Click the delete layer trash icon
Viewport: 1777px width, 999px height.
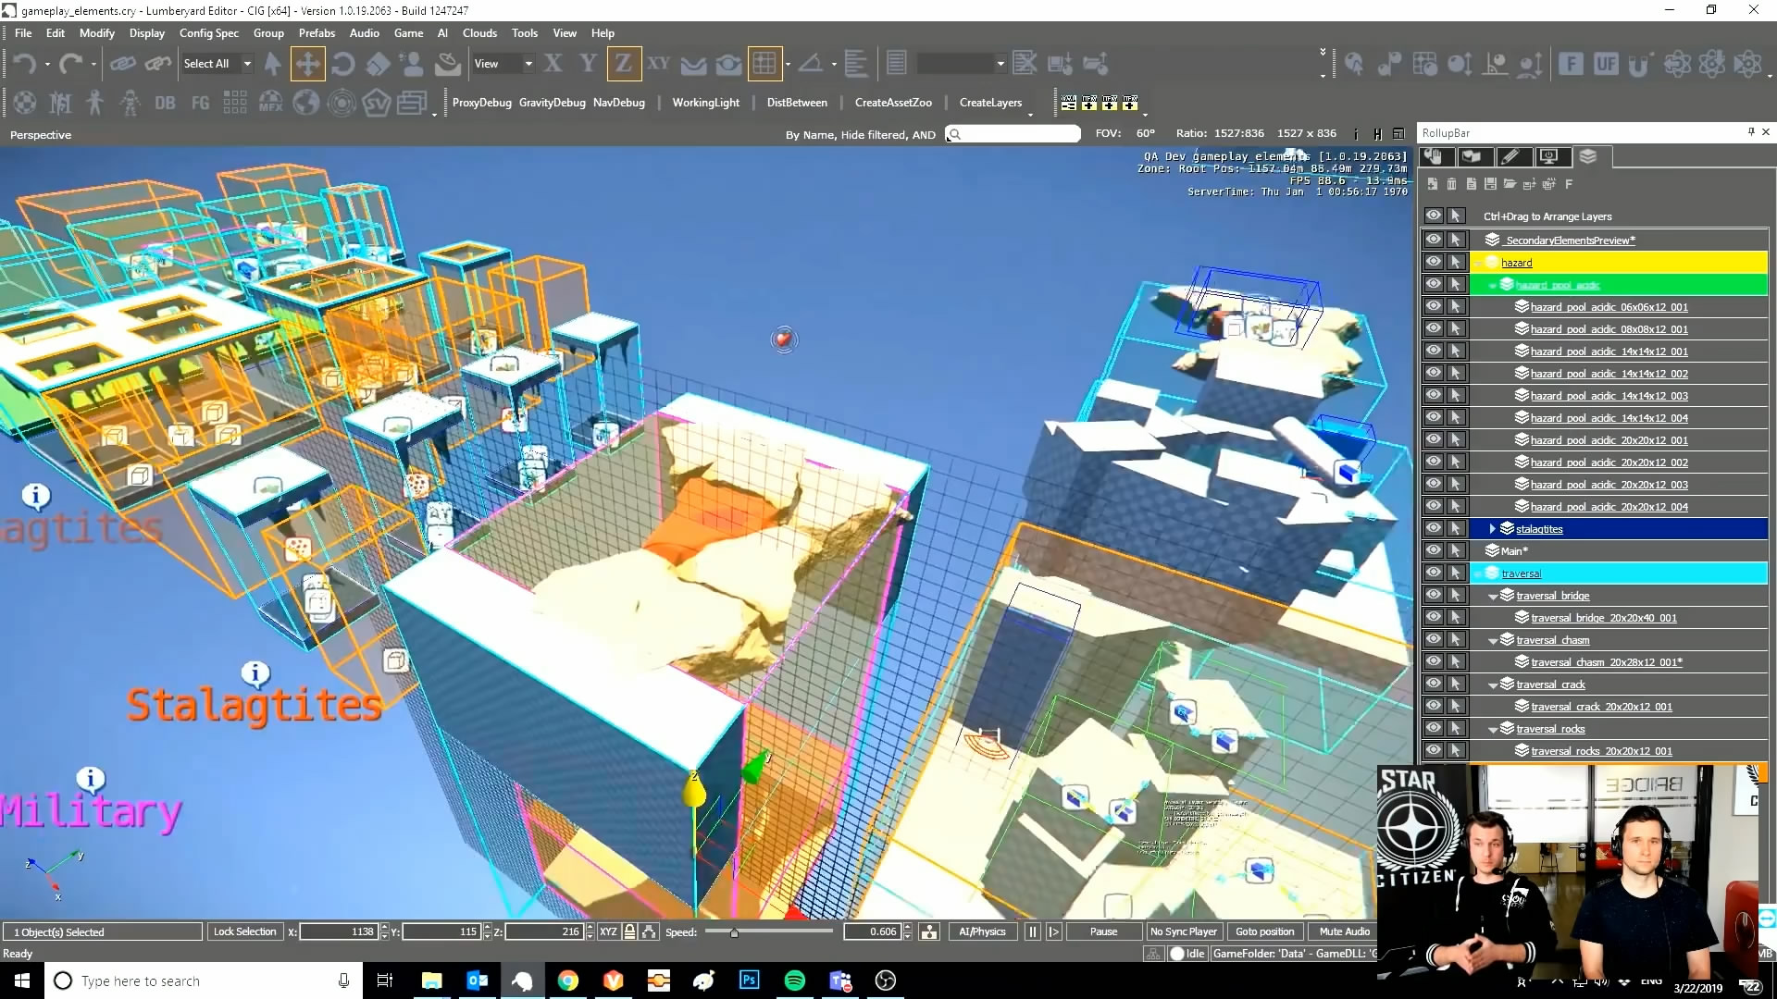[x=1451, y=184]
